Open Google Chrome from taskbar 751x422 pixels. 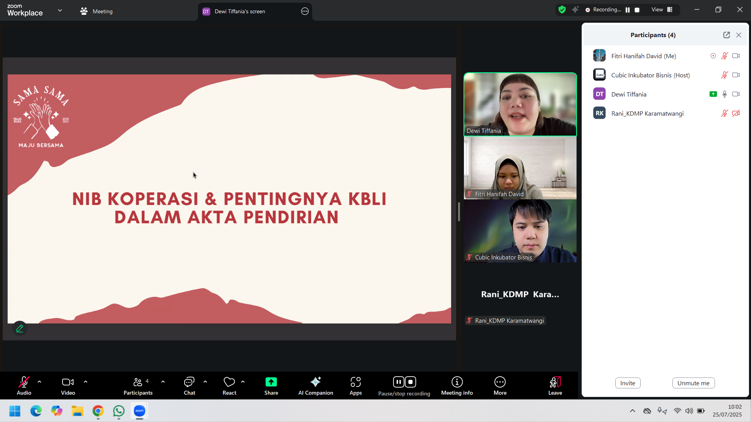click(98, 411)
